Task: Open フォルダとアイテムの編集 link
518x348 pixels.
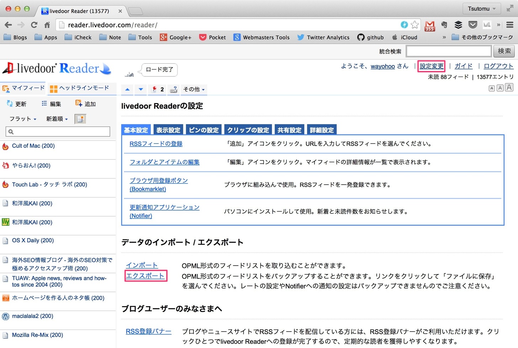Action: (164, 162)
